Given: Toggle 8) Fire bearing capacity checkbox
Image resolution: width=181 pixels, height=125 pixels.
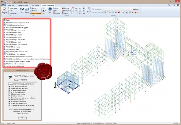Looking at the screenshot, I should 9,100.
